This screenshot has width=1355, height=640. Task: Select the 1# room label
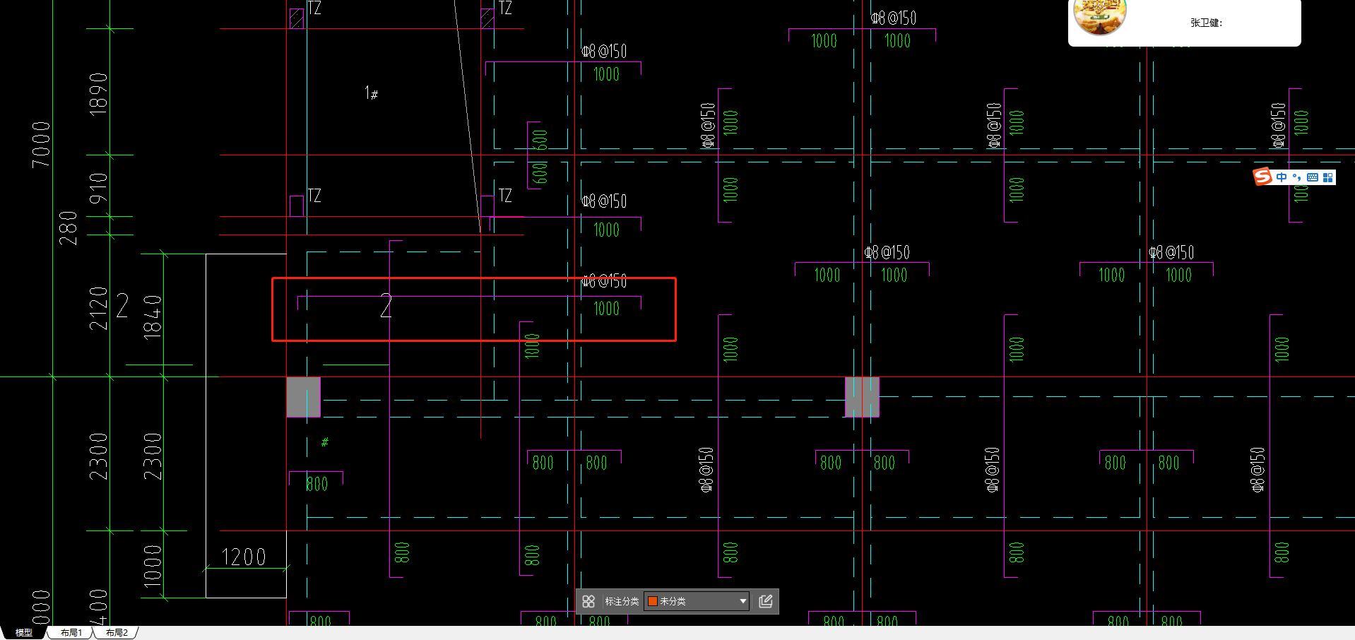click(x=371, y=93)
